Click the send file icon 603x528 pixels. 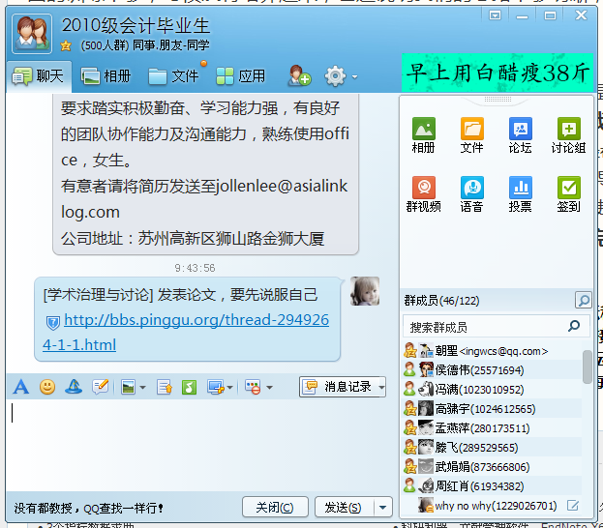click(165, 387)
